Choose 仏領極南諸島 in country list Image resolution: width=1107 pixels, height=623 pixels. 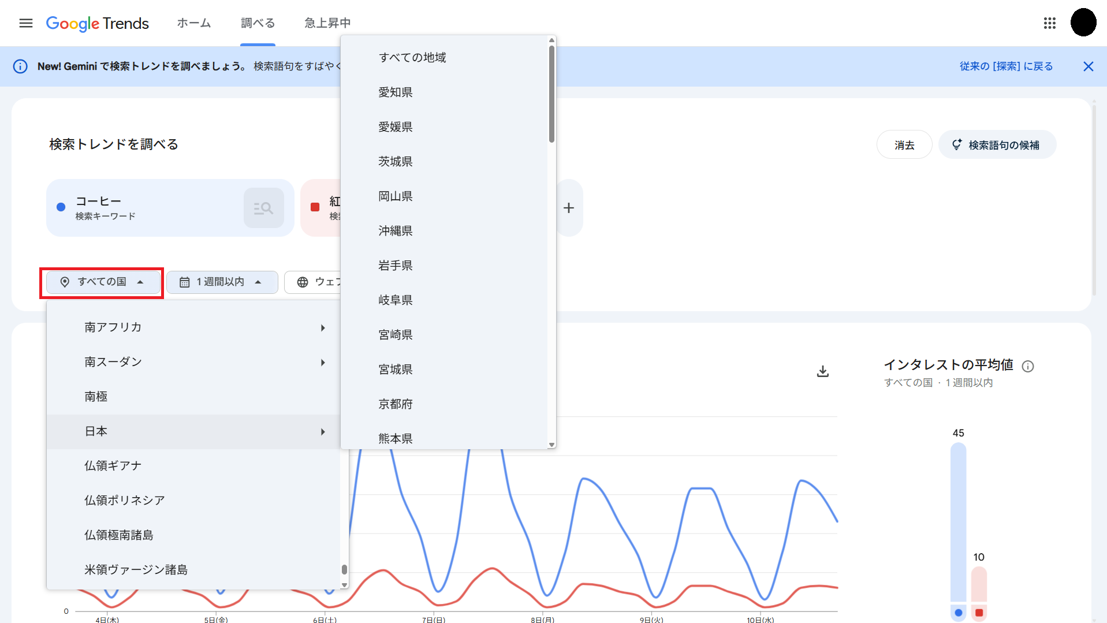click(193, 535)
